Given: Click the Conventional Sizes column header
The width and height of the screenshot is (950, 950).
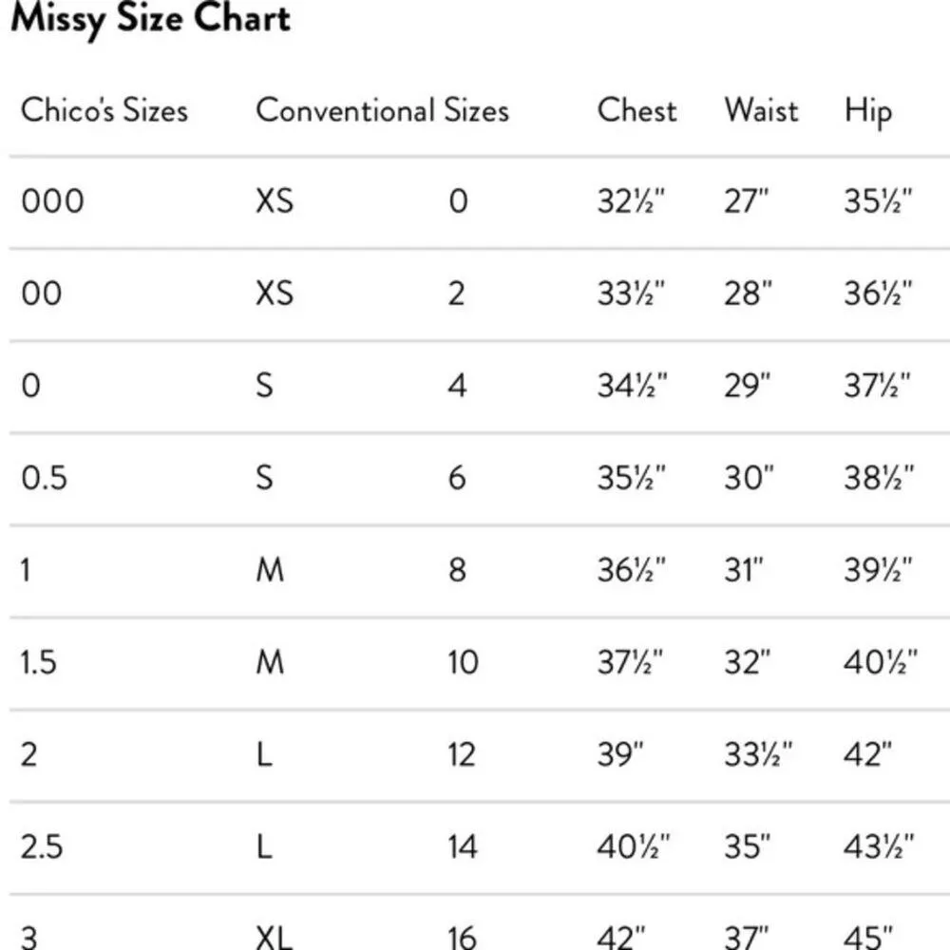Looking at the screenshot, I should [x=382, y=110].
